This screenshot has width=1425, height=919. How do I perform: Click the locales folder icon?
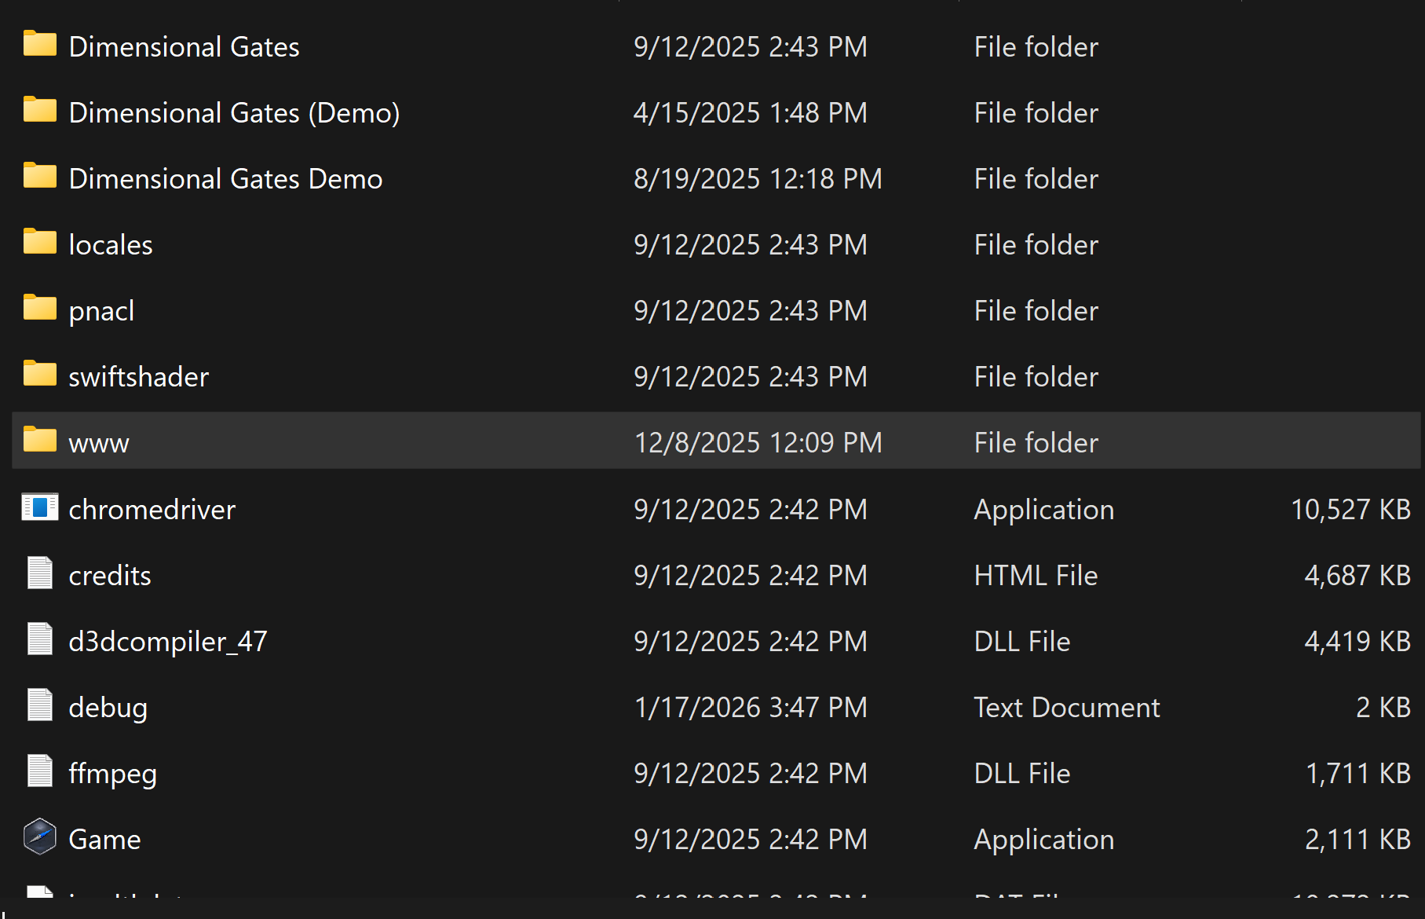[x=39, y=243]
